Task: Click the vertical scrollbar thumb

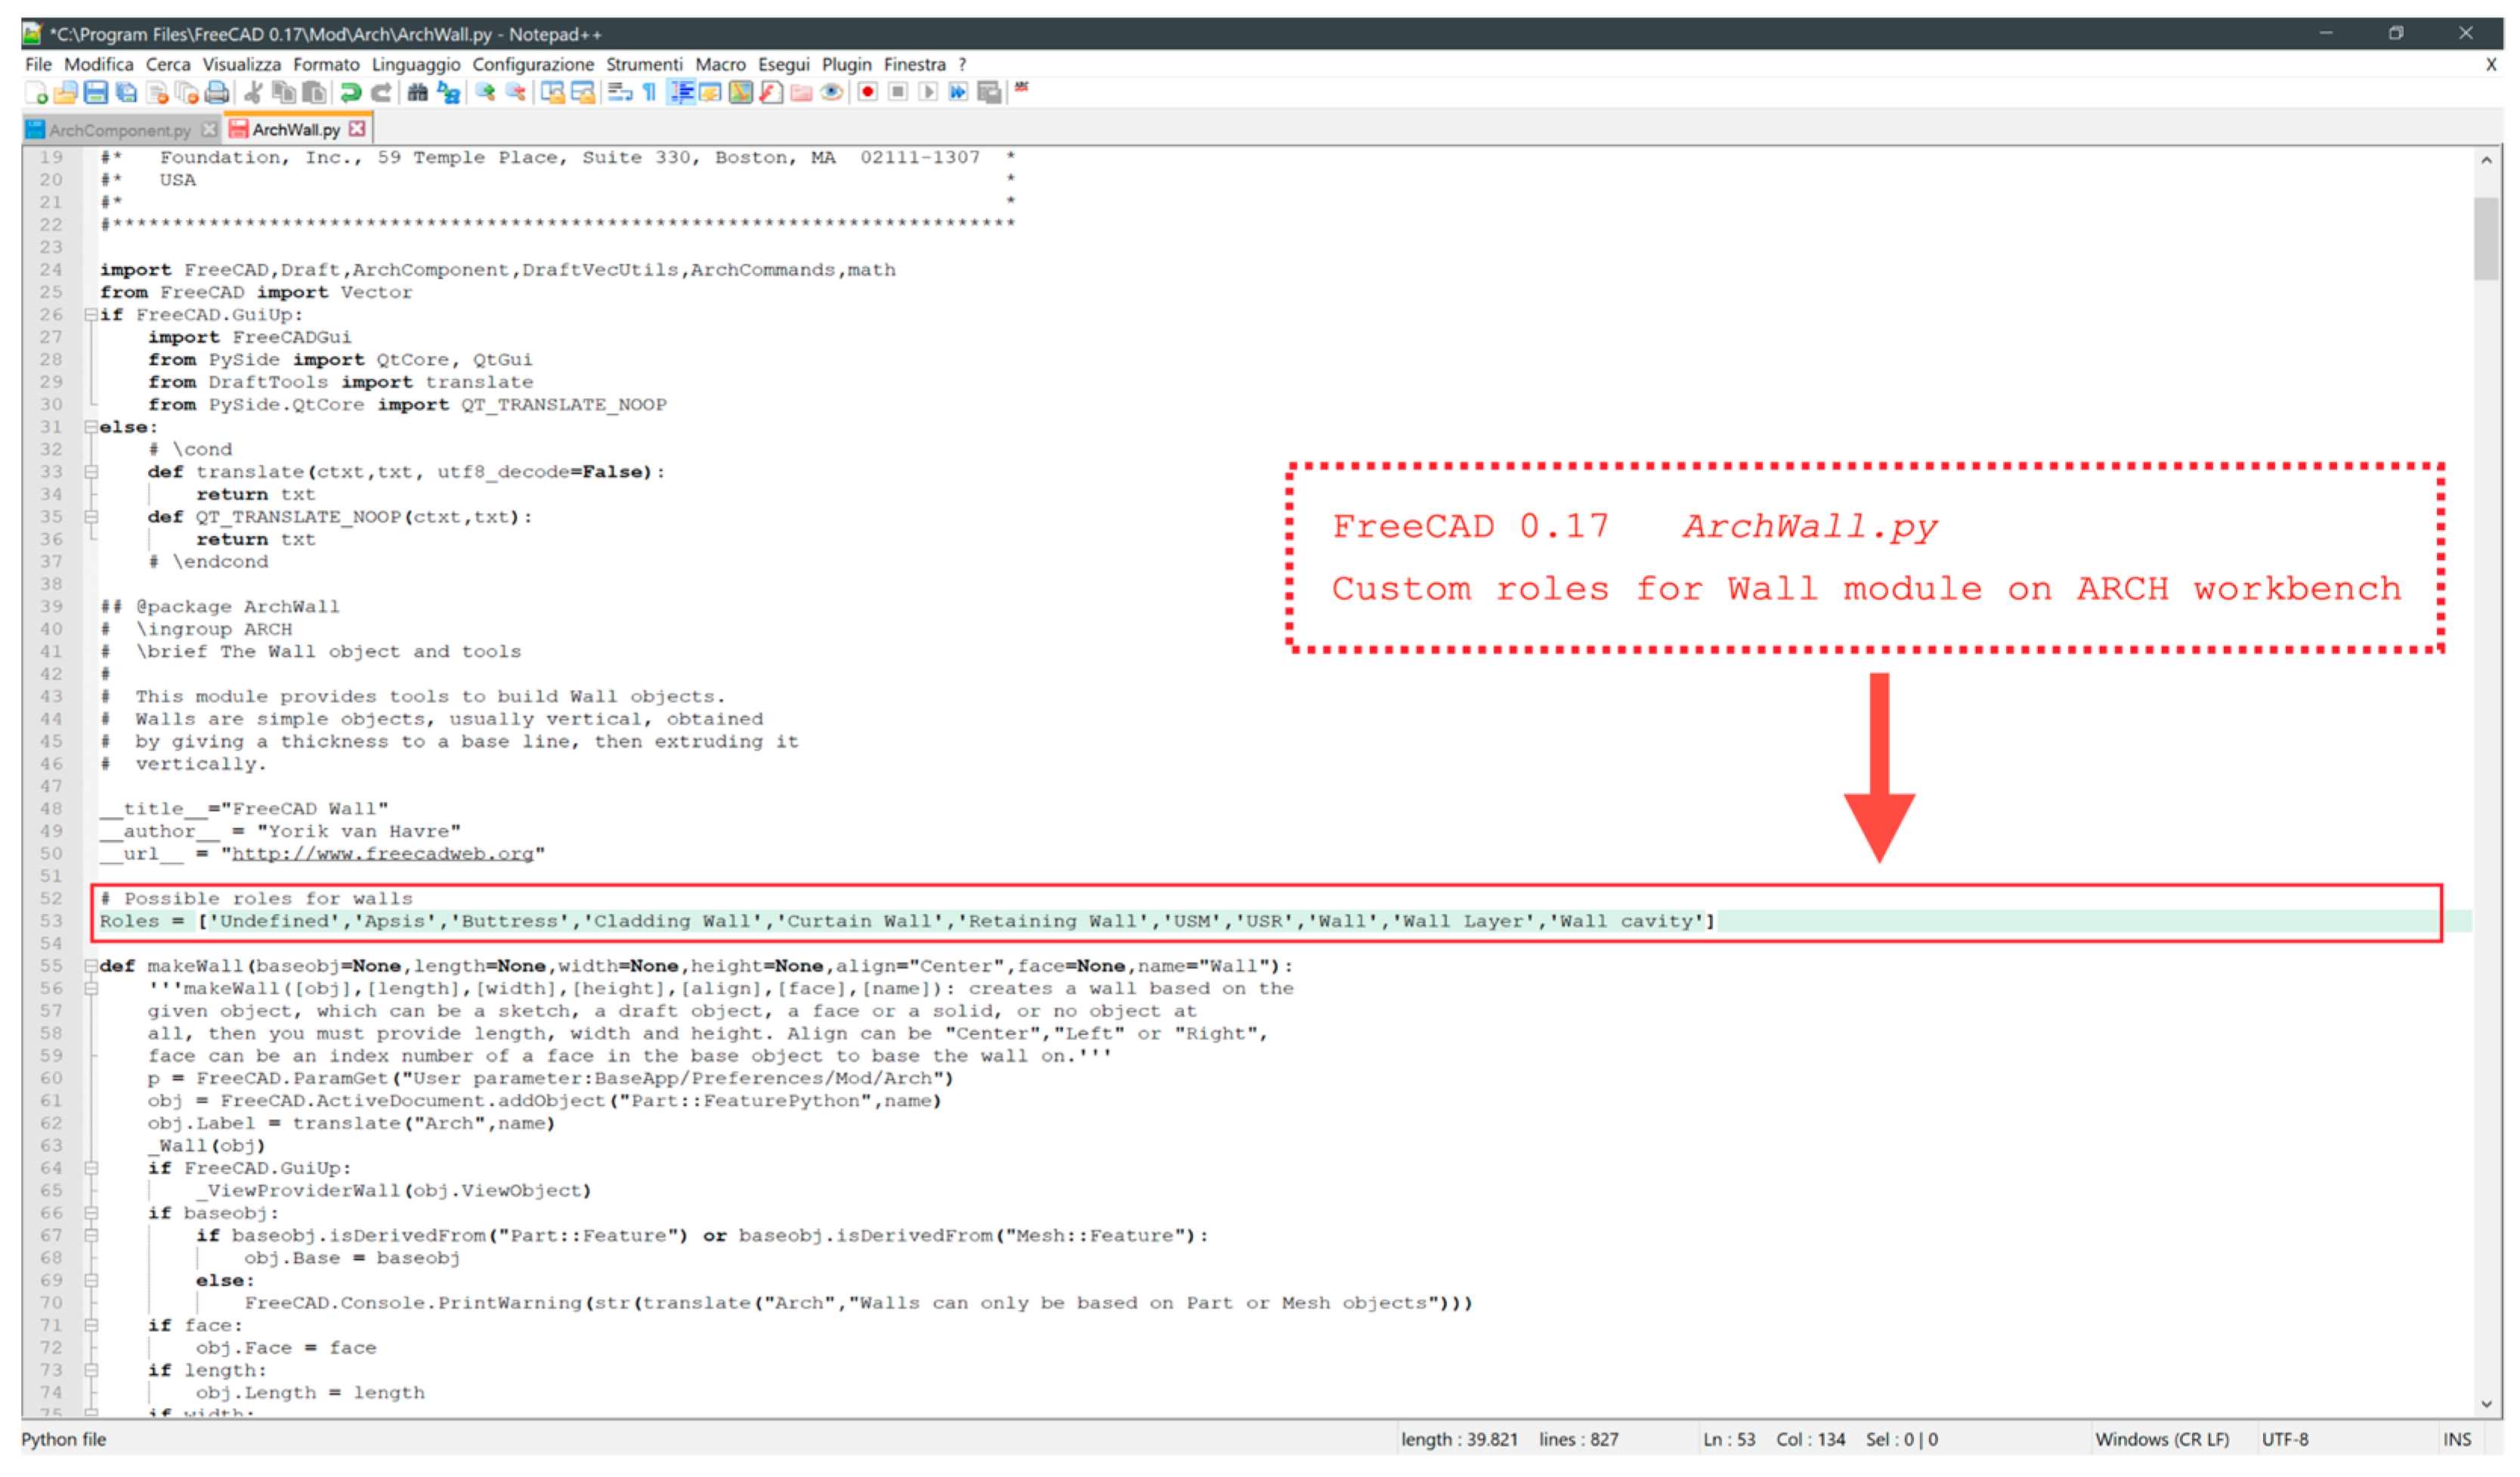Action: [2485, 240]
